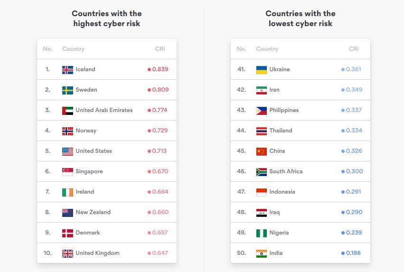Click Nigeria's CRI value 0.239
Viewport: 404px width, 272px height.
point(354,233)
